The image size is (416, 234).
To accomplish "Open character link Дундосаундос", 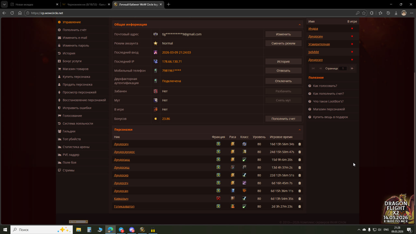I will (124, 152).
